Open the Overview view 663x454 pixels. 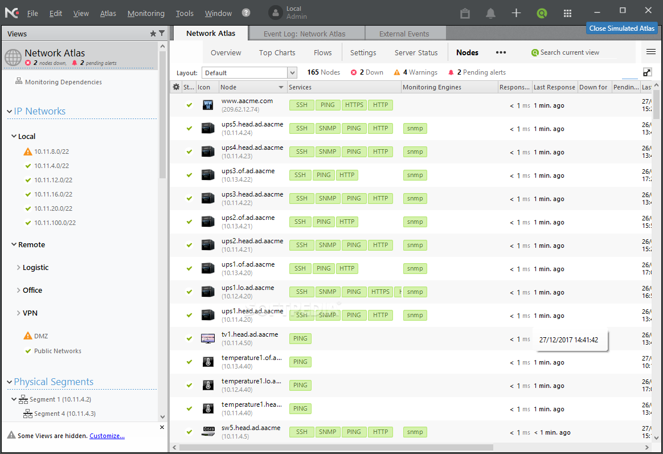click(x=226, y=52)
